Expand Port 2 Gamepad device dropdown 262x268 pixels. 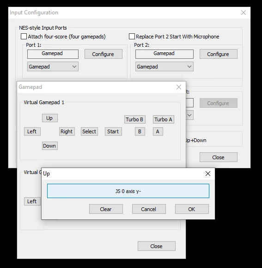[165, 67]
